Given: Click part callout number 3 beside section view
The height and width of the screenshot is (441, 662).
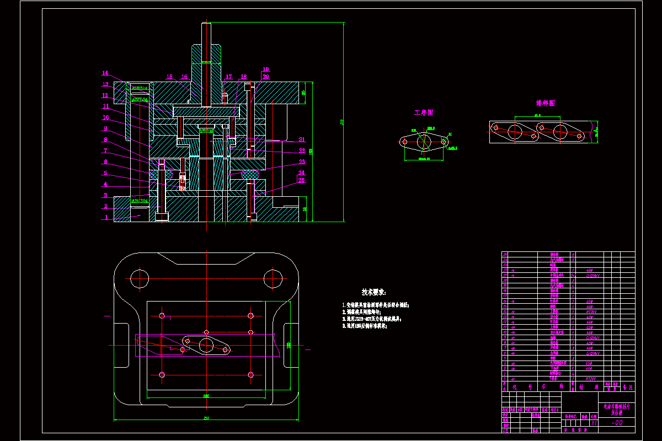Looking at the screenshot, I should (105, 195).
